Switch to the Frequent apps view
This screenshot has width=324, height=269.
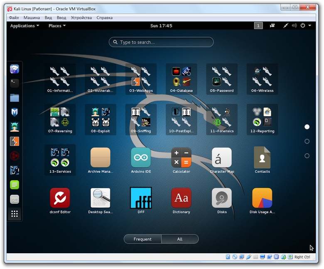(142, 239)
